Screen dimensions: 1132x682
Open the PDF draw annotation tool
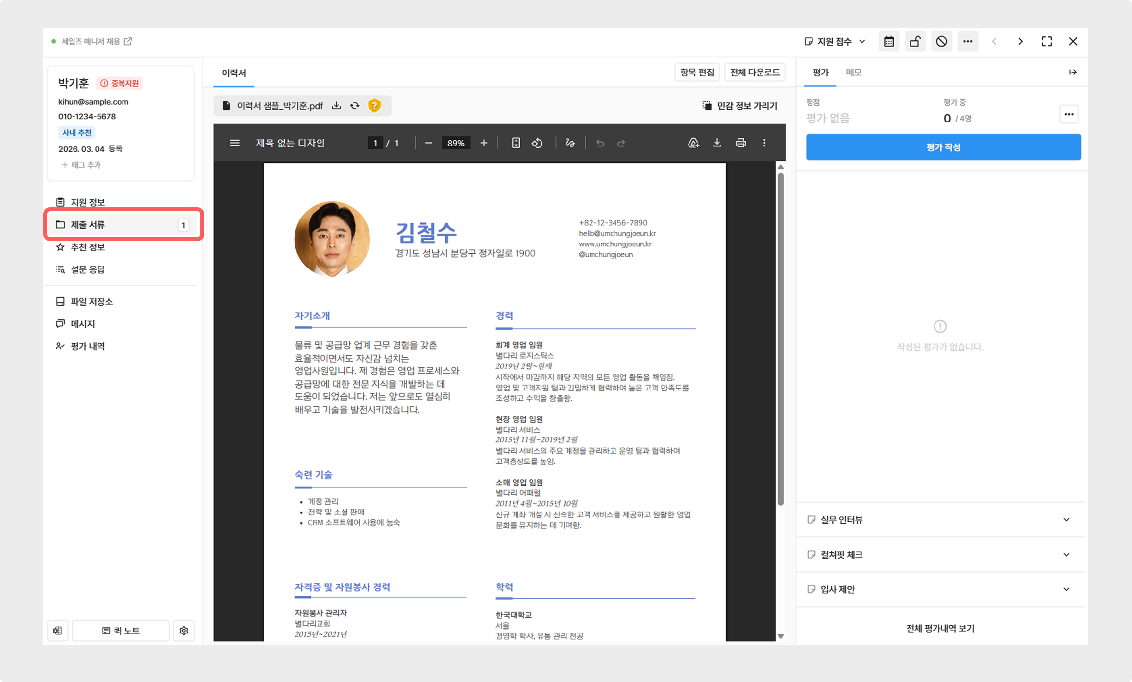pyautogui.click(x=570, y=143)
